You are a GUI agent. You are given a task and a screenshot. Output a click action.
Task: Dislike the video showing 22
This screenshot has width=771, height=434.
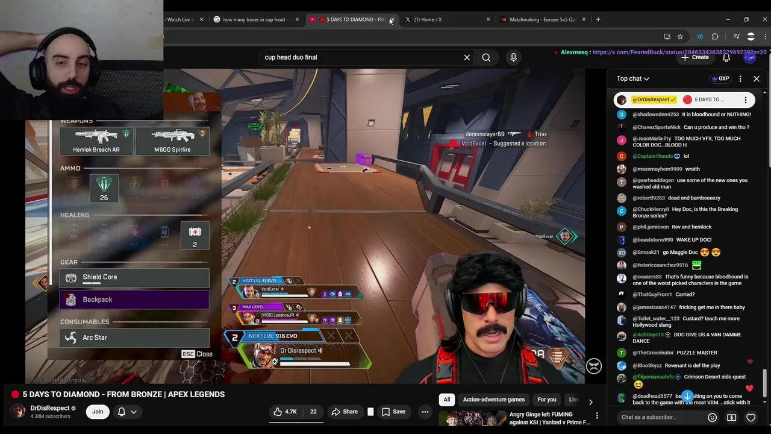click(313, 412)
